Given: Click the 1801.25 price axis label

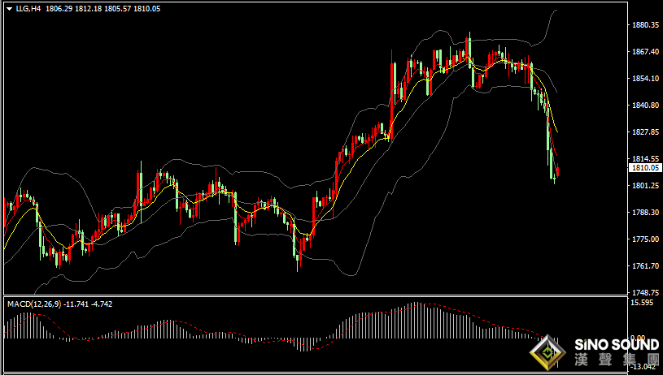Looking at the screenshot, I should click(646, 186).
